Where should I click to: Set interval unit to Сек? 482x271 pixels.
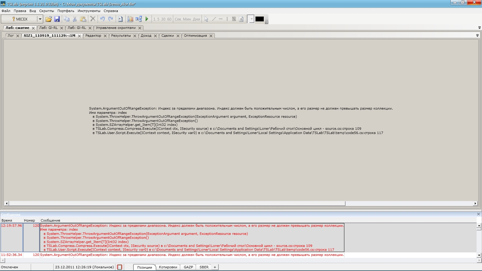(x=178, y=19)
